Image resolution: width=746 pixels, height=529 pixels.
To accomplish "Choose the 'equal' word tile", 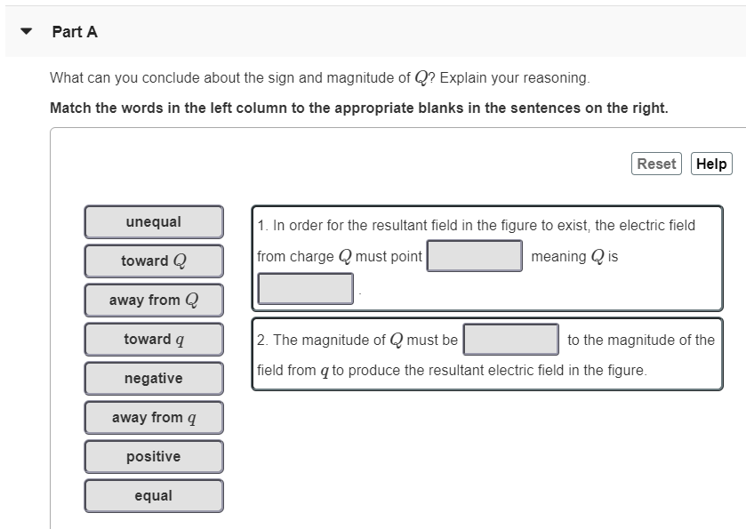I will 153,495.
